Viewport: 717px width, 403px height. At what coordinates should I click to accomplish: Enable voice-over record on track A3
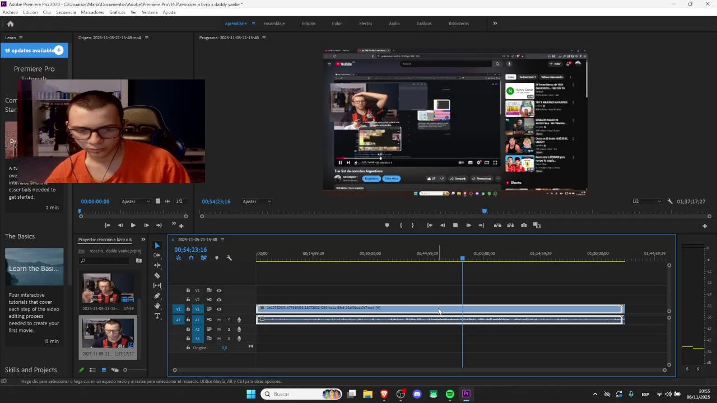(239, 339)
